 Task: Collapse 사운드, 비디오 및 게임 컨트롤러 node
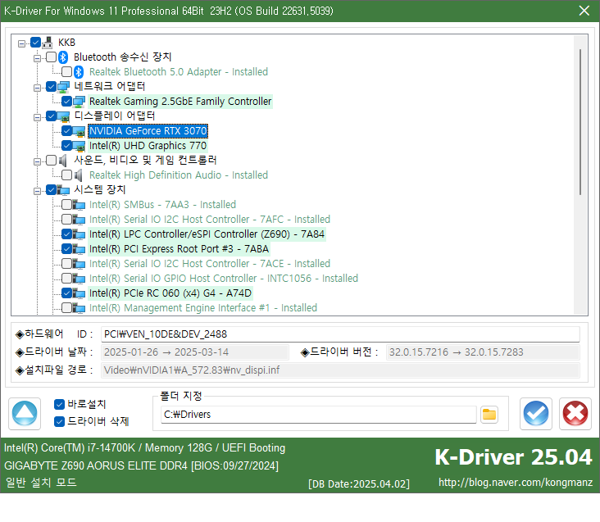37,161
